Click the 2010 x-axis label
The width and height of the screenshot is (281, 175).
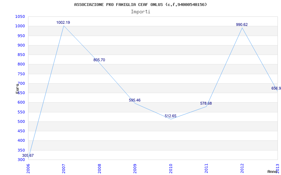click(x=171, y=169)
